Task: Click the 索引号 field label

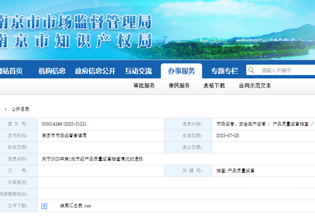Action: coord(17,124)
